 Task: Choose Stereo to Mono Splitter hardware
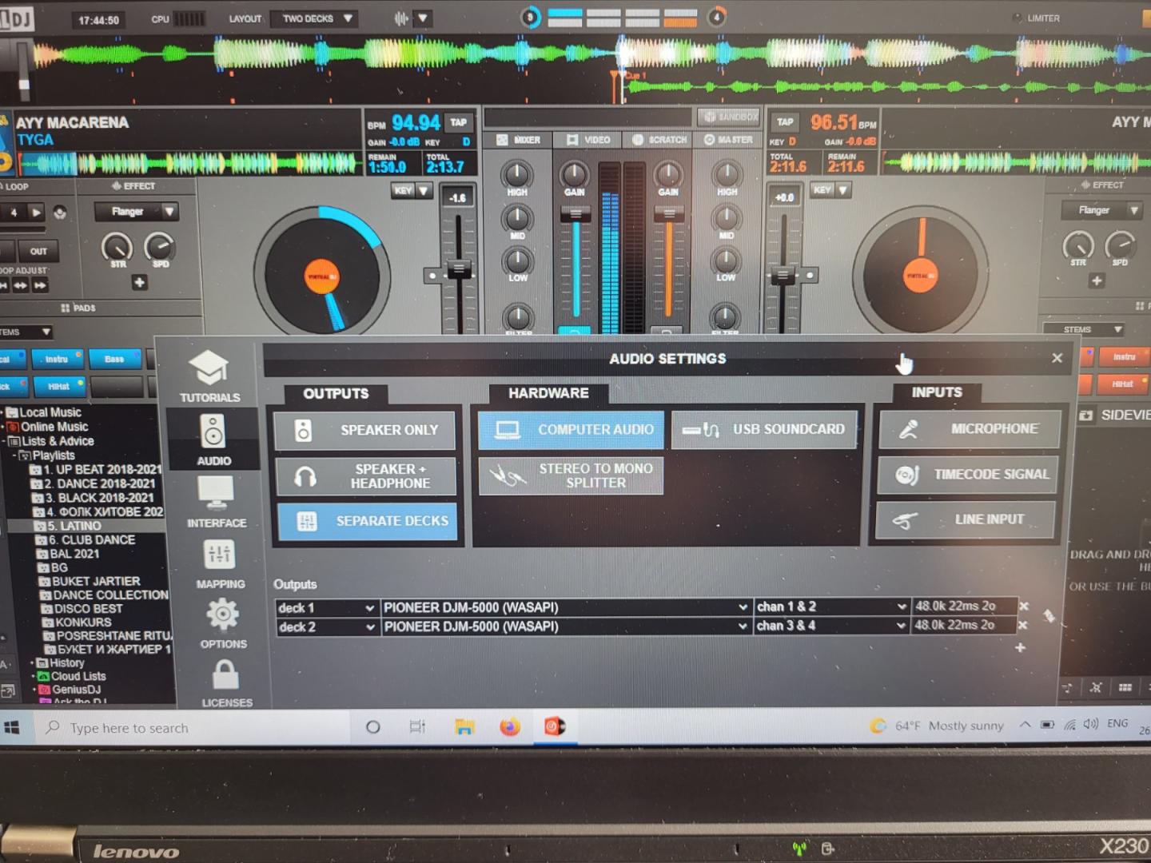pyautogui.click(x=571, y=475)
